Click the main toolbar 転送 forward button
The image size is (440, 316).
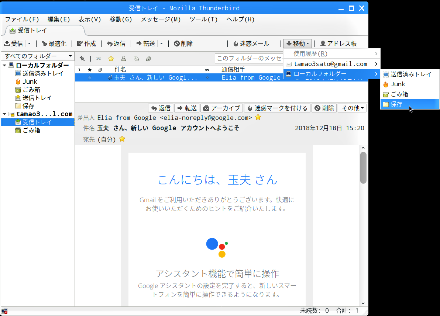coord(146,44)
